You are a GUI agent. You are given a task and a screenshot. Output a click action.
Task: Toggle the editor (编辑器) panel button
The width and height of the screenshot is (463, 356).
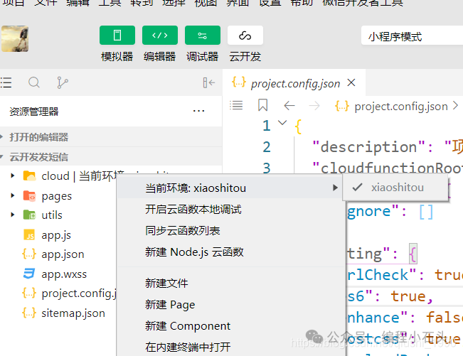click(160, 35)
